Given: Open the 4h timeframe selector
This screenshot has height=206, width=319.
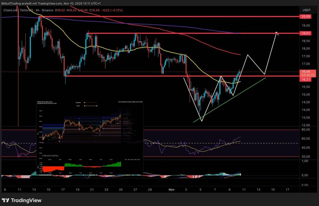Looking at the screenshot, I should 37,10.
